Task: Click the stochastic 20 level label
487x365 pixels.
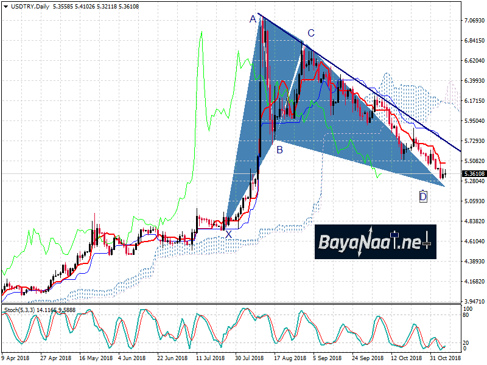Action: click(x=466, y=342)
